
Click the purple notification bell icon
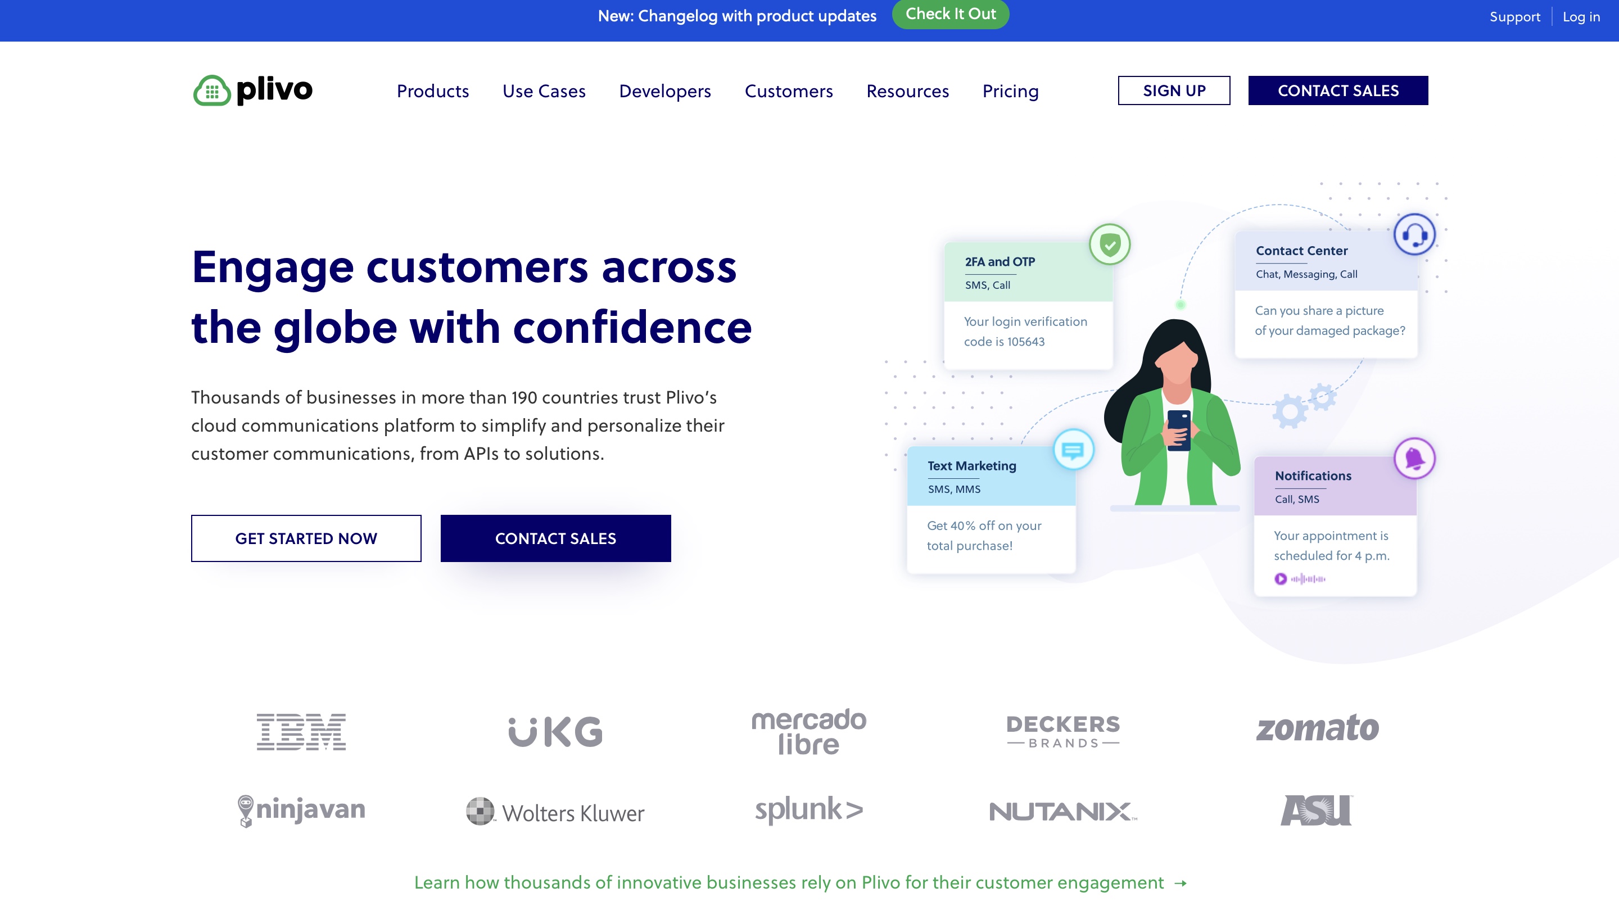click(1415, 459)
